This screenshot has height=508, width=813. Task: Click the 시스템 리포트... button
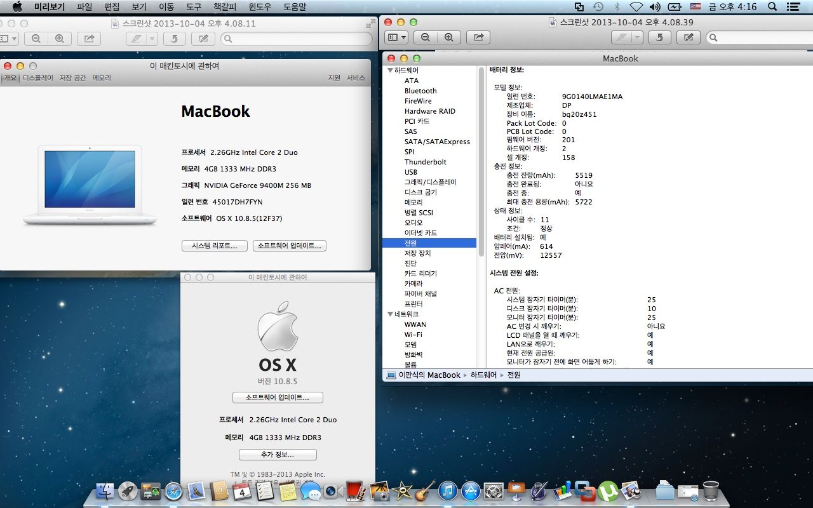[x=214, y=246]
